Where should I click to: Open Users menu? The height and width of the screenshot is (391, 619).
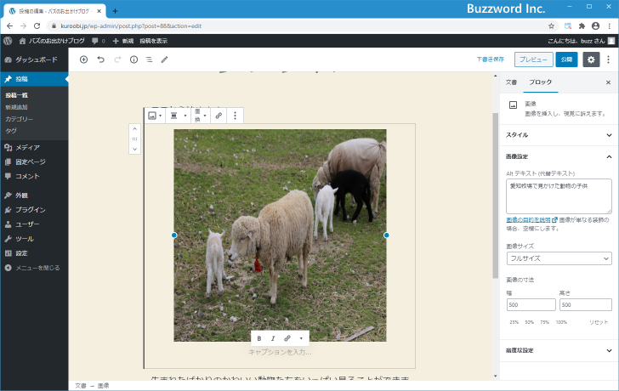[34, 224]
